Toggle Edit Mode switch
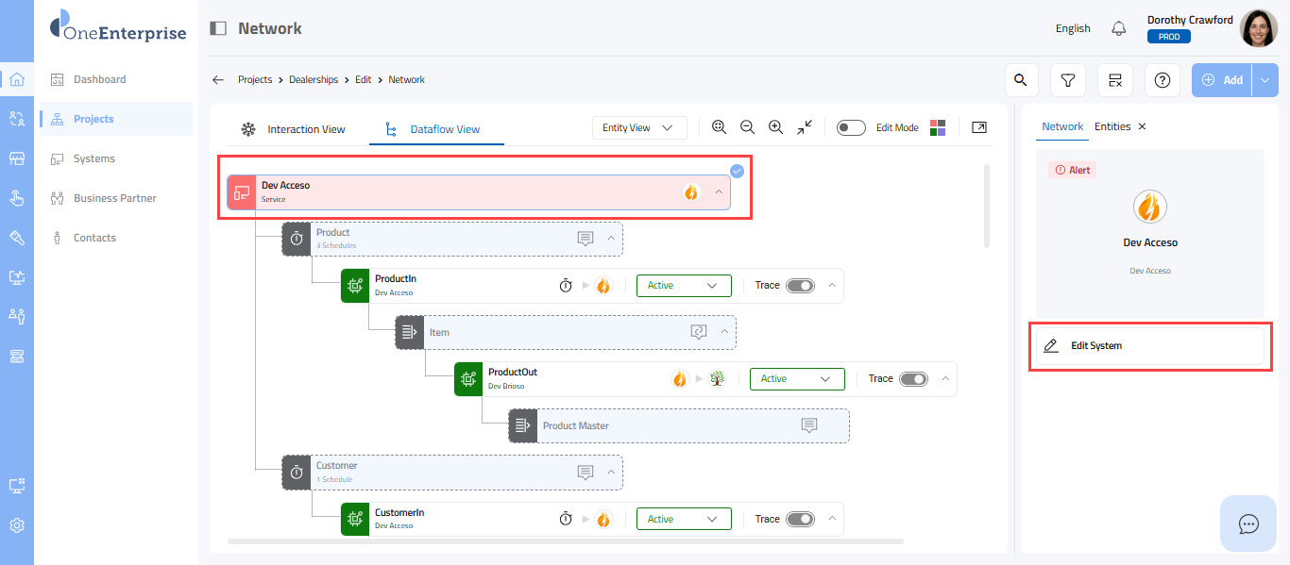 tap(851, 127)
